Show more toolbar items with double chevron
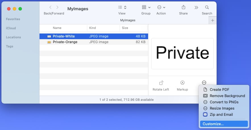 (196, 7)
